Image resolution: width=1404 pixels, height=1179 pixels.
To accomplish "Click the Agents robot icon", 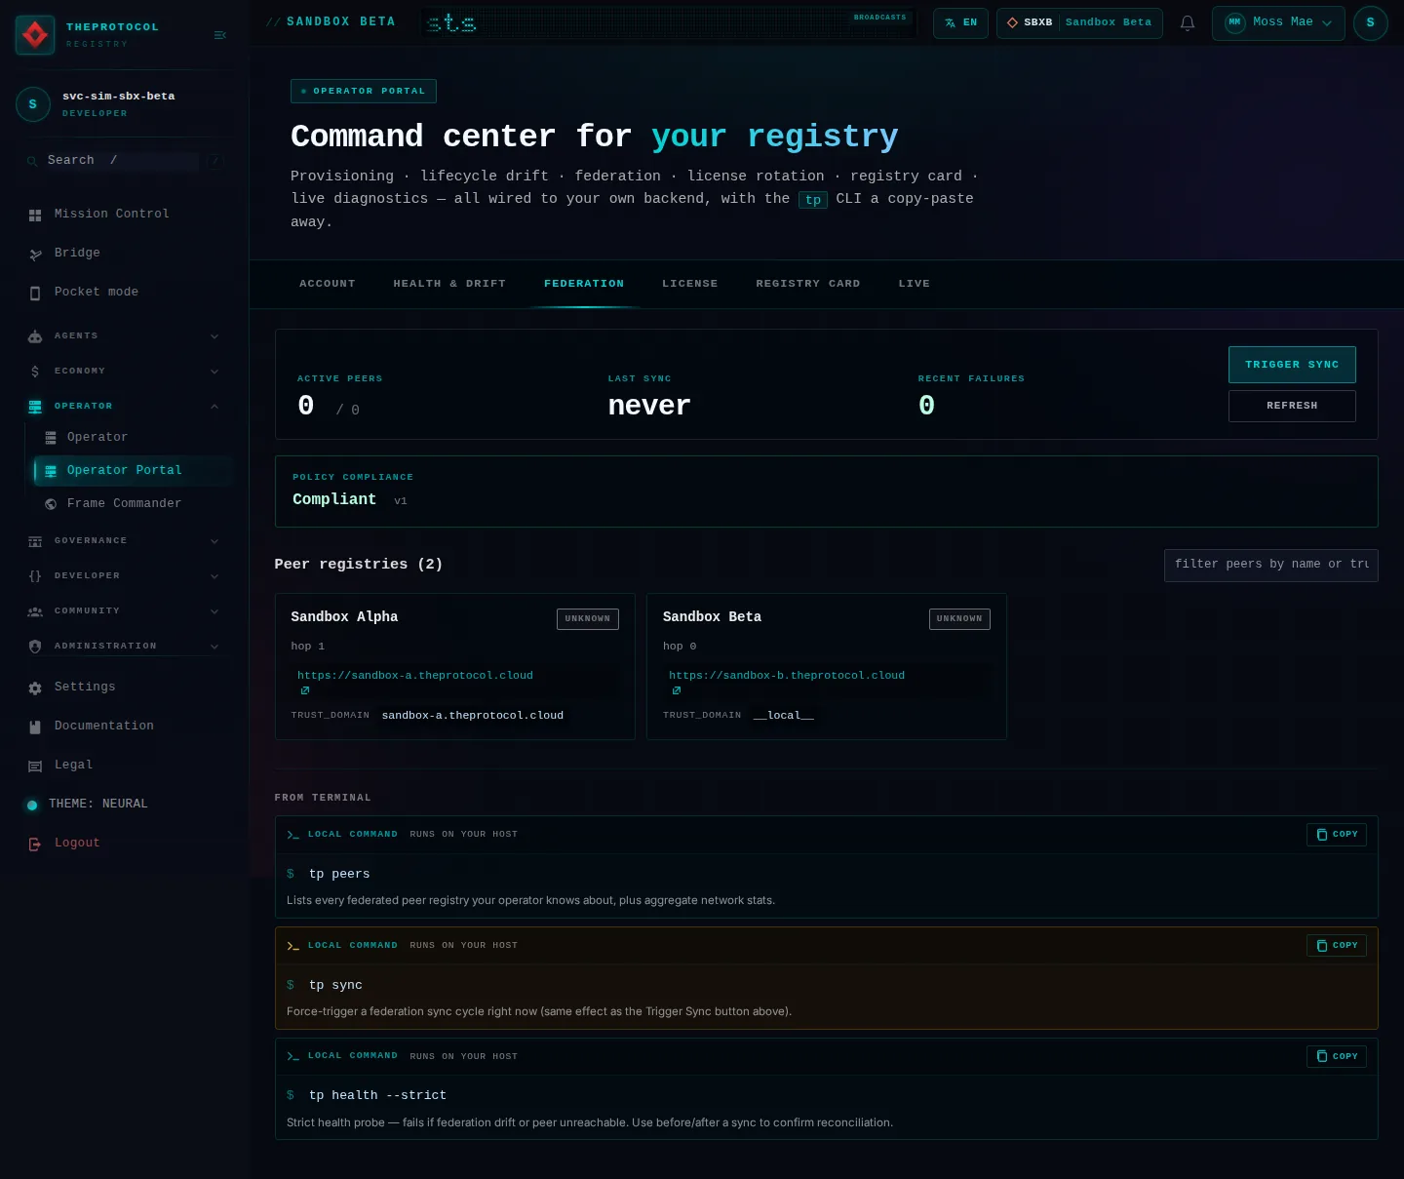I will [35, 336].
